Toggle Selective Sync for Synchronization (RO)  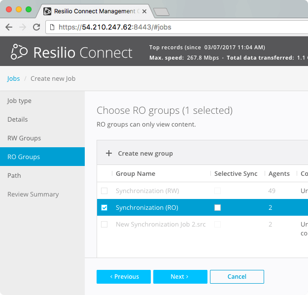(217, 207)
